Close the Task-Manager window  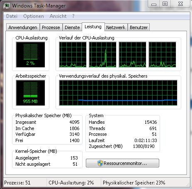click(180, 4)
